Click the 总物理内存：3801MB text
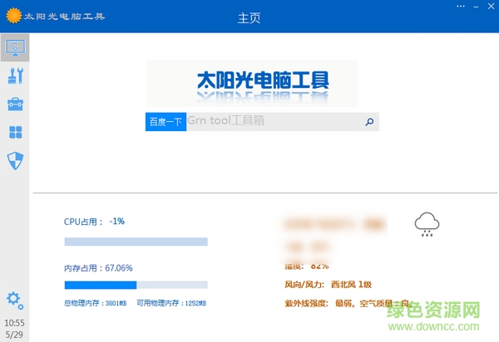This screenshot has height=342, width=499. [x=96, y=303]
